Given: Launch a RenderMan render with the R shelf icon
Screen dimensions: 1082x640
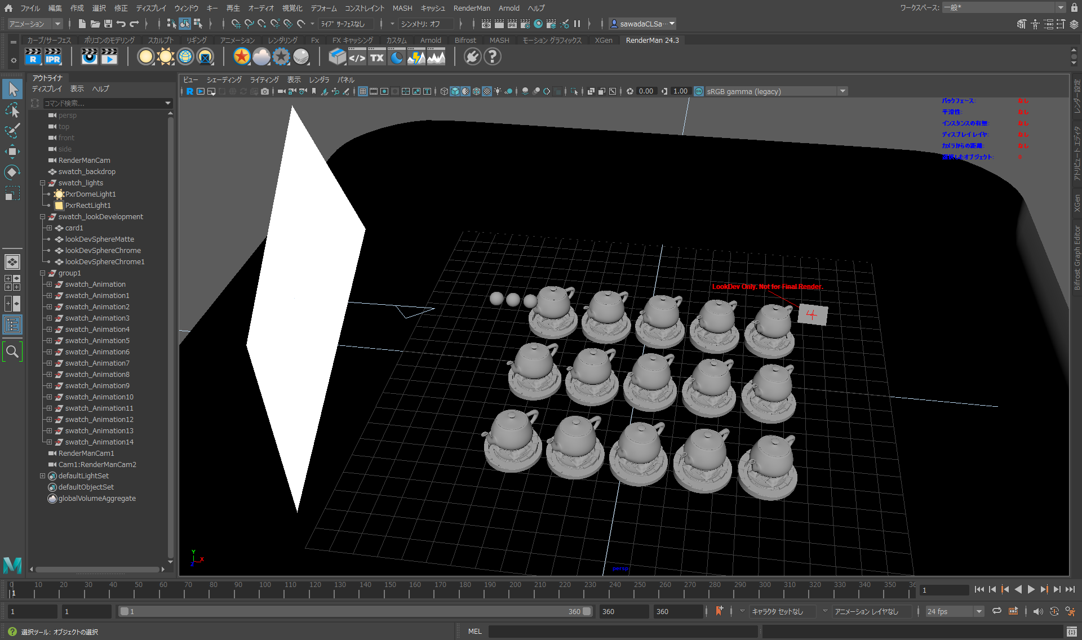Looking at the screenshot, I should click(x=33, y=57).
